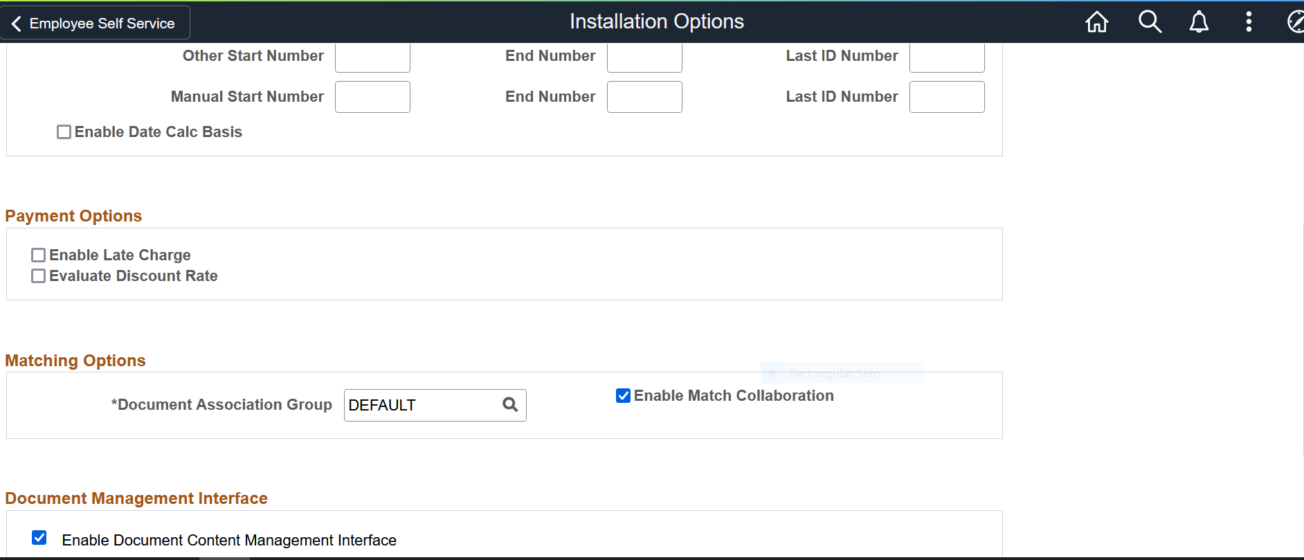
Task: Focus the Other Start Number field
Action: click(x=372, y=57)
